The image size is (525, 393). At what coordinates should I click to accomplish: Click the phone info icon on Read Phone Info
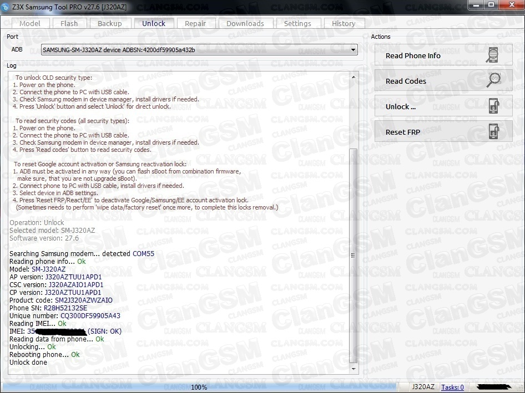(492, 55)
